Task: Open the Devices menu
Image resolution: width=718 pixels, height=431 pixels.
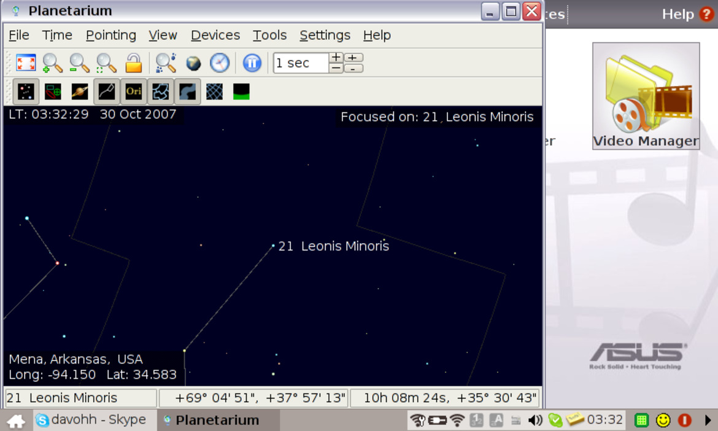Action: (x=215, y=35)
